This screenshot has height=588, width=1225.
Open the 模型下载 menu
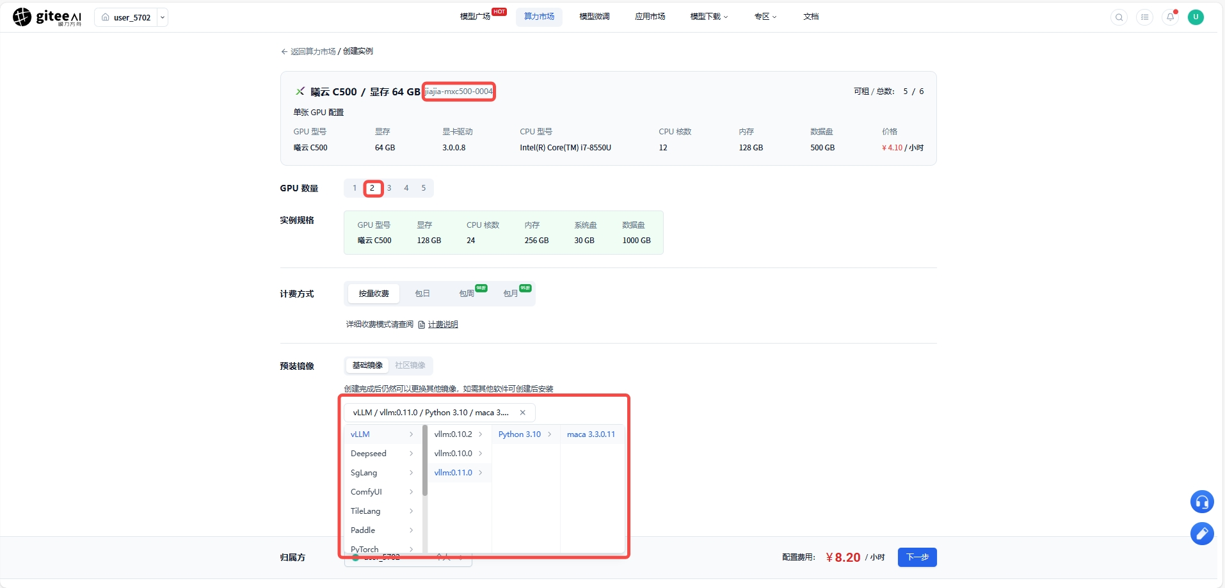point(709,17)
